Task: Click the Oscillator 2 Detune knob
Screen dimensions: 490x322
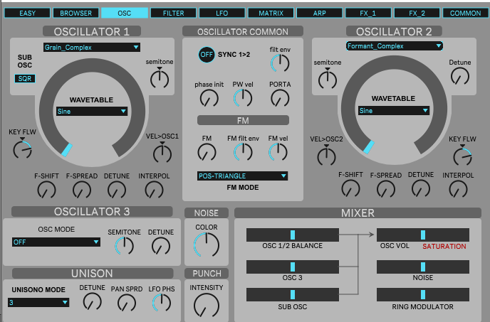Action: [460, 79]
